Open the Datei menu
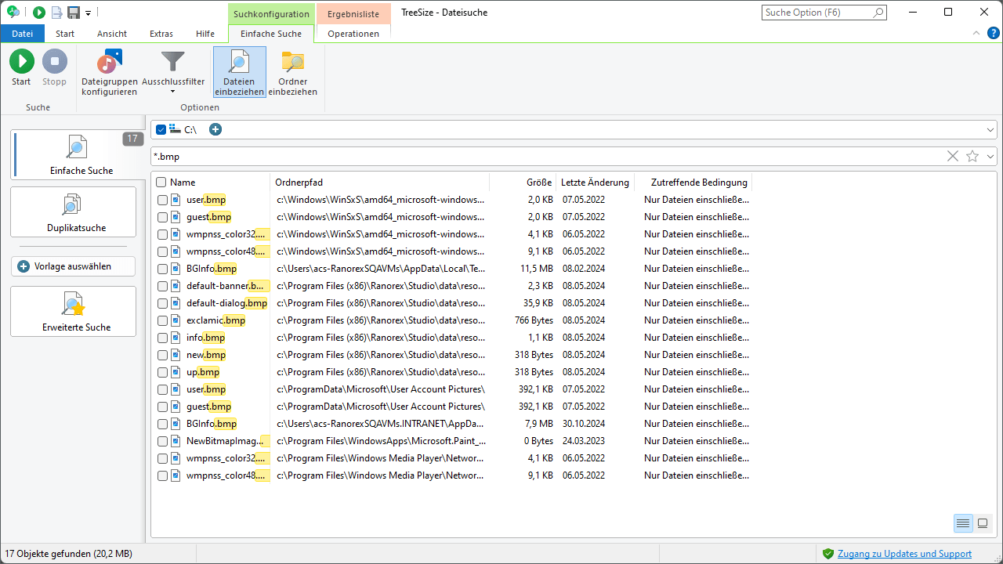 (22, 34)
